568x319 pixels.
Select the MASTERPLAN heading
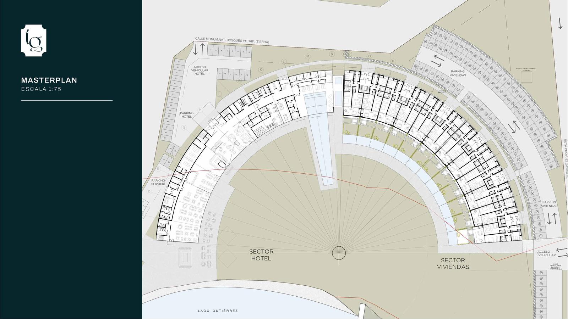pos(49,80)
